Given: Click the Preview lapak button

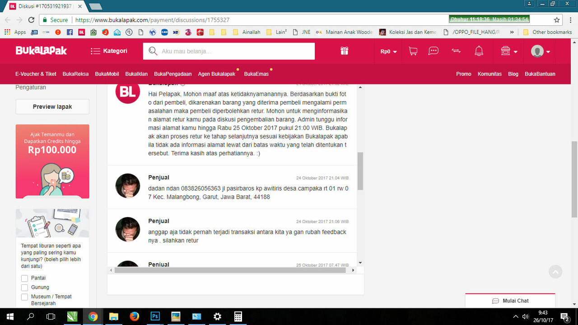Looking at the screenshot, I should (52, 107).
